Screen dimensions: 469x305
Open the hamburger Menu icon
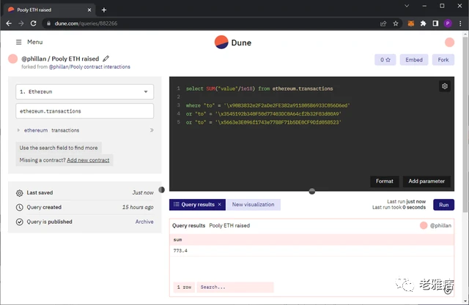(x=18, y=42)
